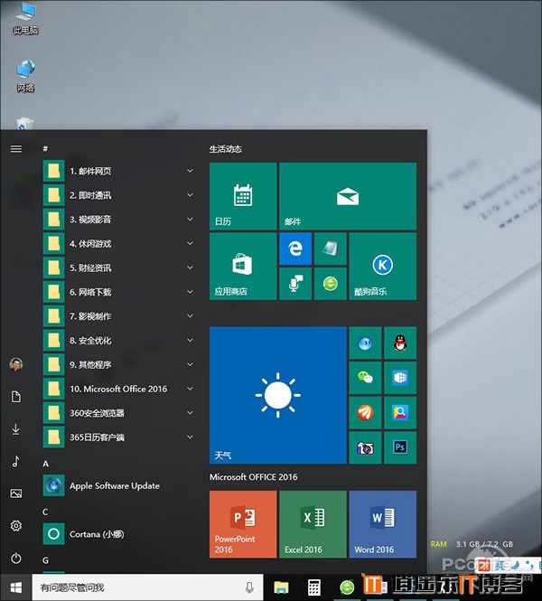Image resolution: width=542 pixels, height=601 pixels.
Task: Open Music from the Start sidebar
Action: [x=15, y=461]
